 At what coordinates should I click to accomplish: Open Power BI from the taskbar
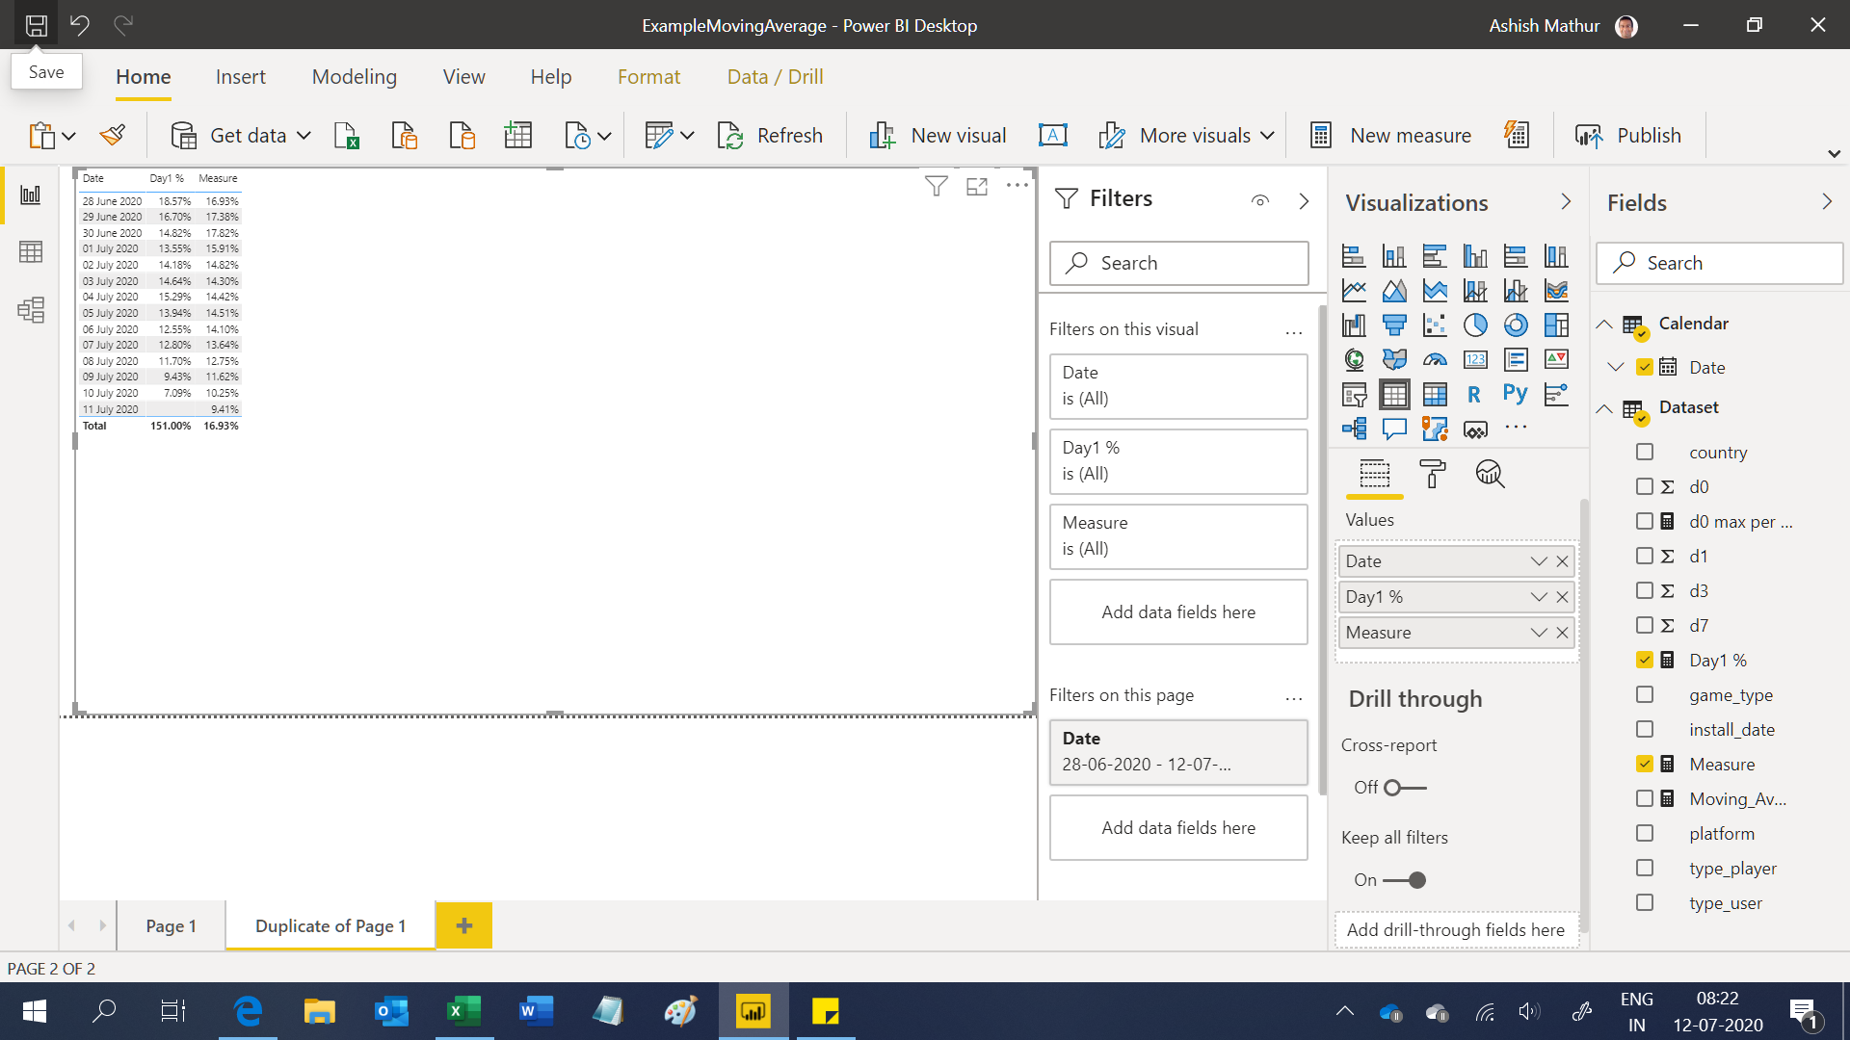click(753, 1011)
